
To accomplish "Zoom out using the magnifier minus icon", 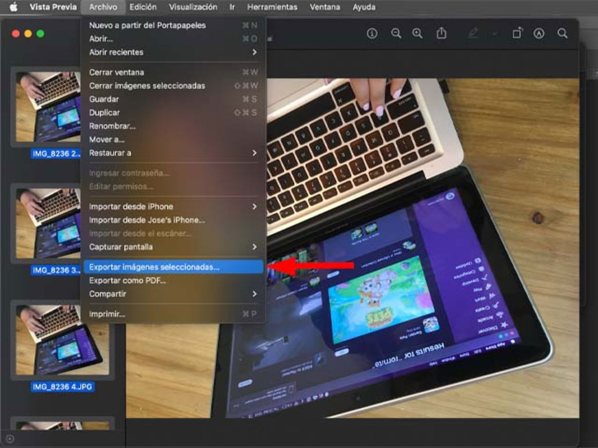I will (x=396, y=33).
